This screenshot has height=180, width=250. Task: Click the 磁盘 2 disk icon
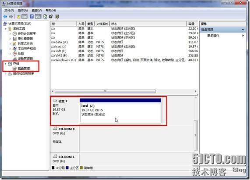point(55,101)
